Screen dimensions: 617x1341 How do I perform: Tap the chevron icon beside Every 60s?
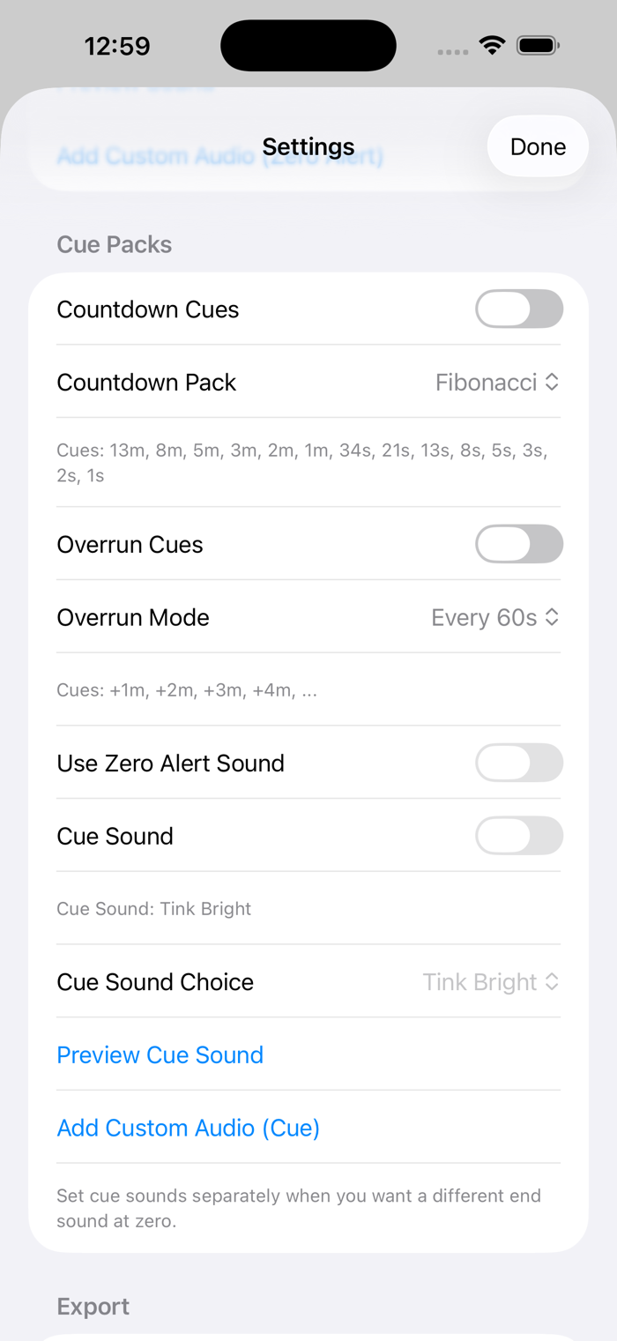coord(552,618)
